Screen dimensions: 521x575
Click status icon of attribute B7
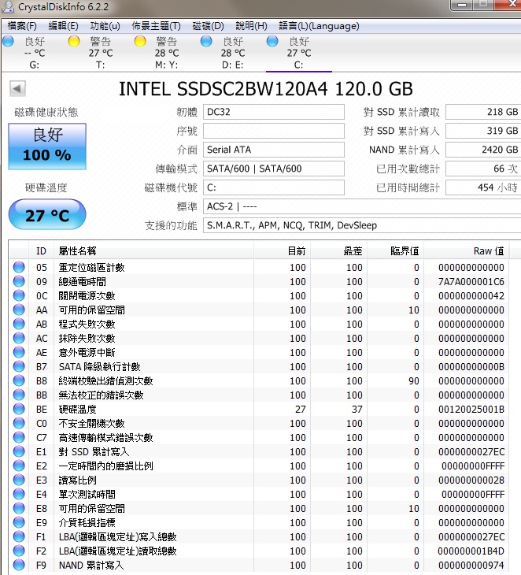(x=19, y=367)
